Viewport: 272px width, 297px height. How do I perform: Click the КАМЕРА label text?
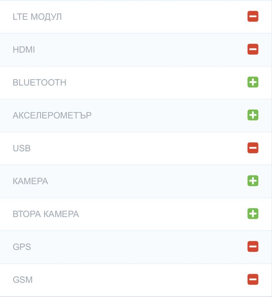point(30,181)
